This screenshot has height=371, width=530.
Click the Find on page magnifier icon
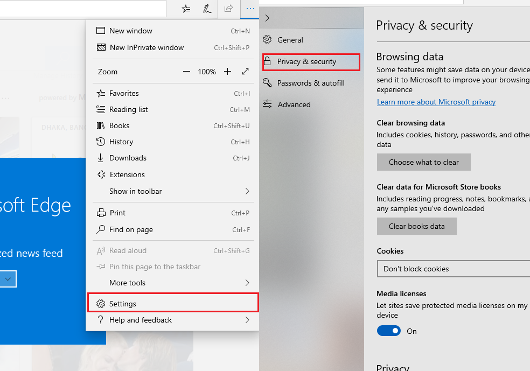point(101,229)
